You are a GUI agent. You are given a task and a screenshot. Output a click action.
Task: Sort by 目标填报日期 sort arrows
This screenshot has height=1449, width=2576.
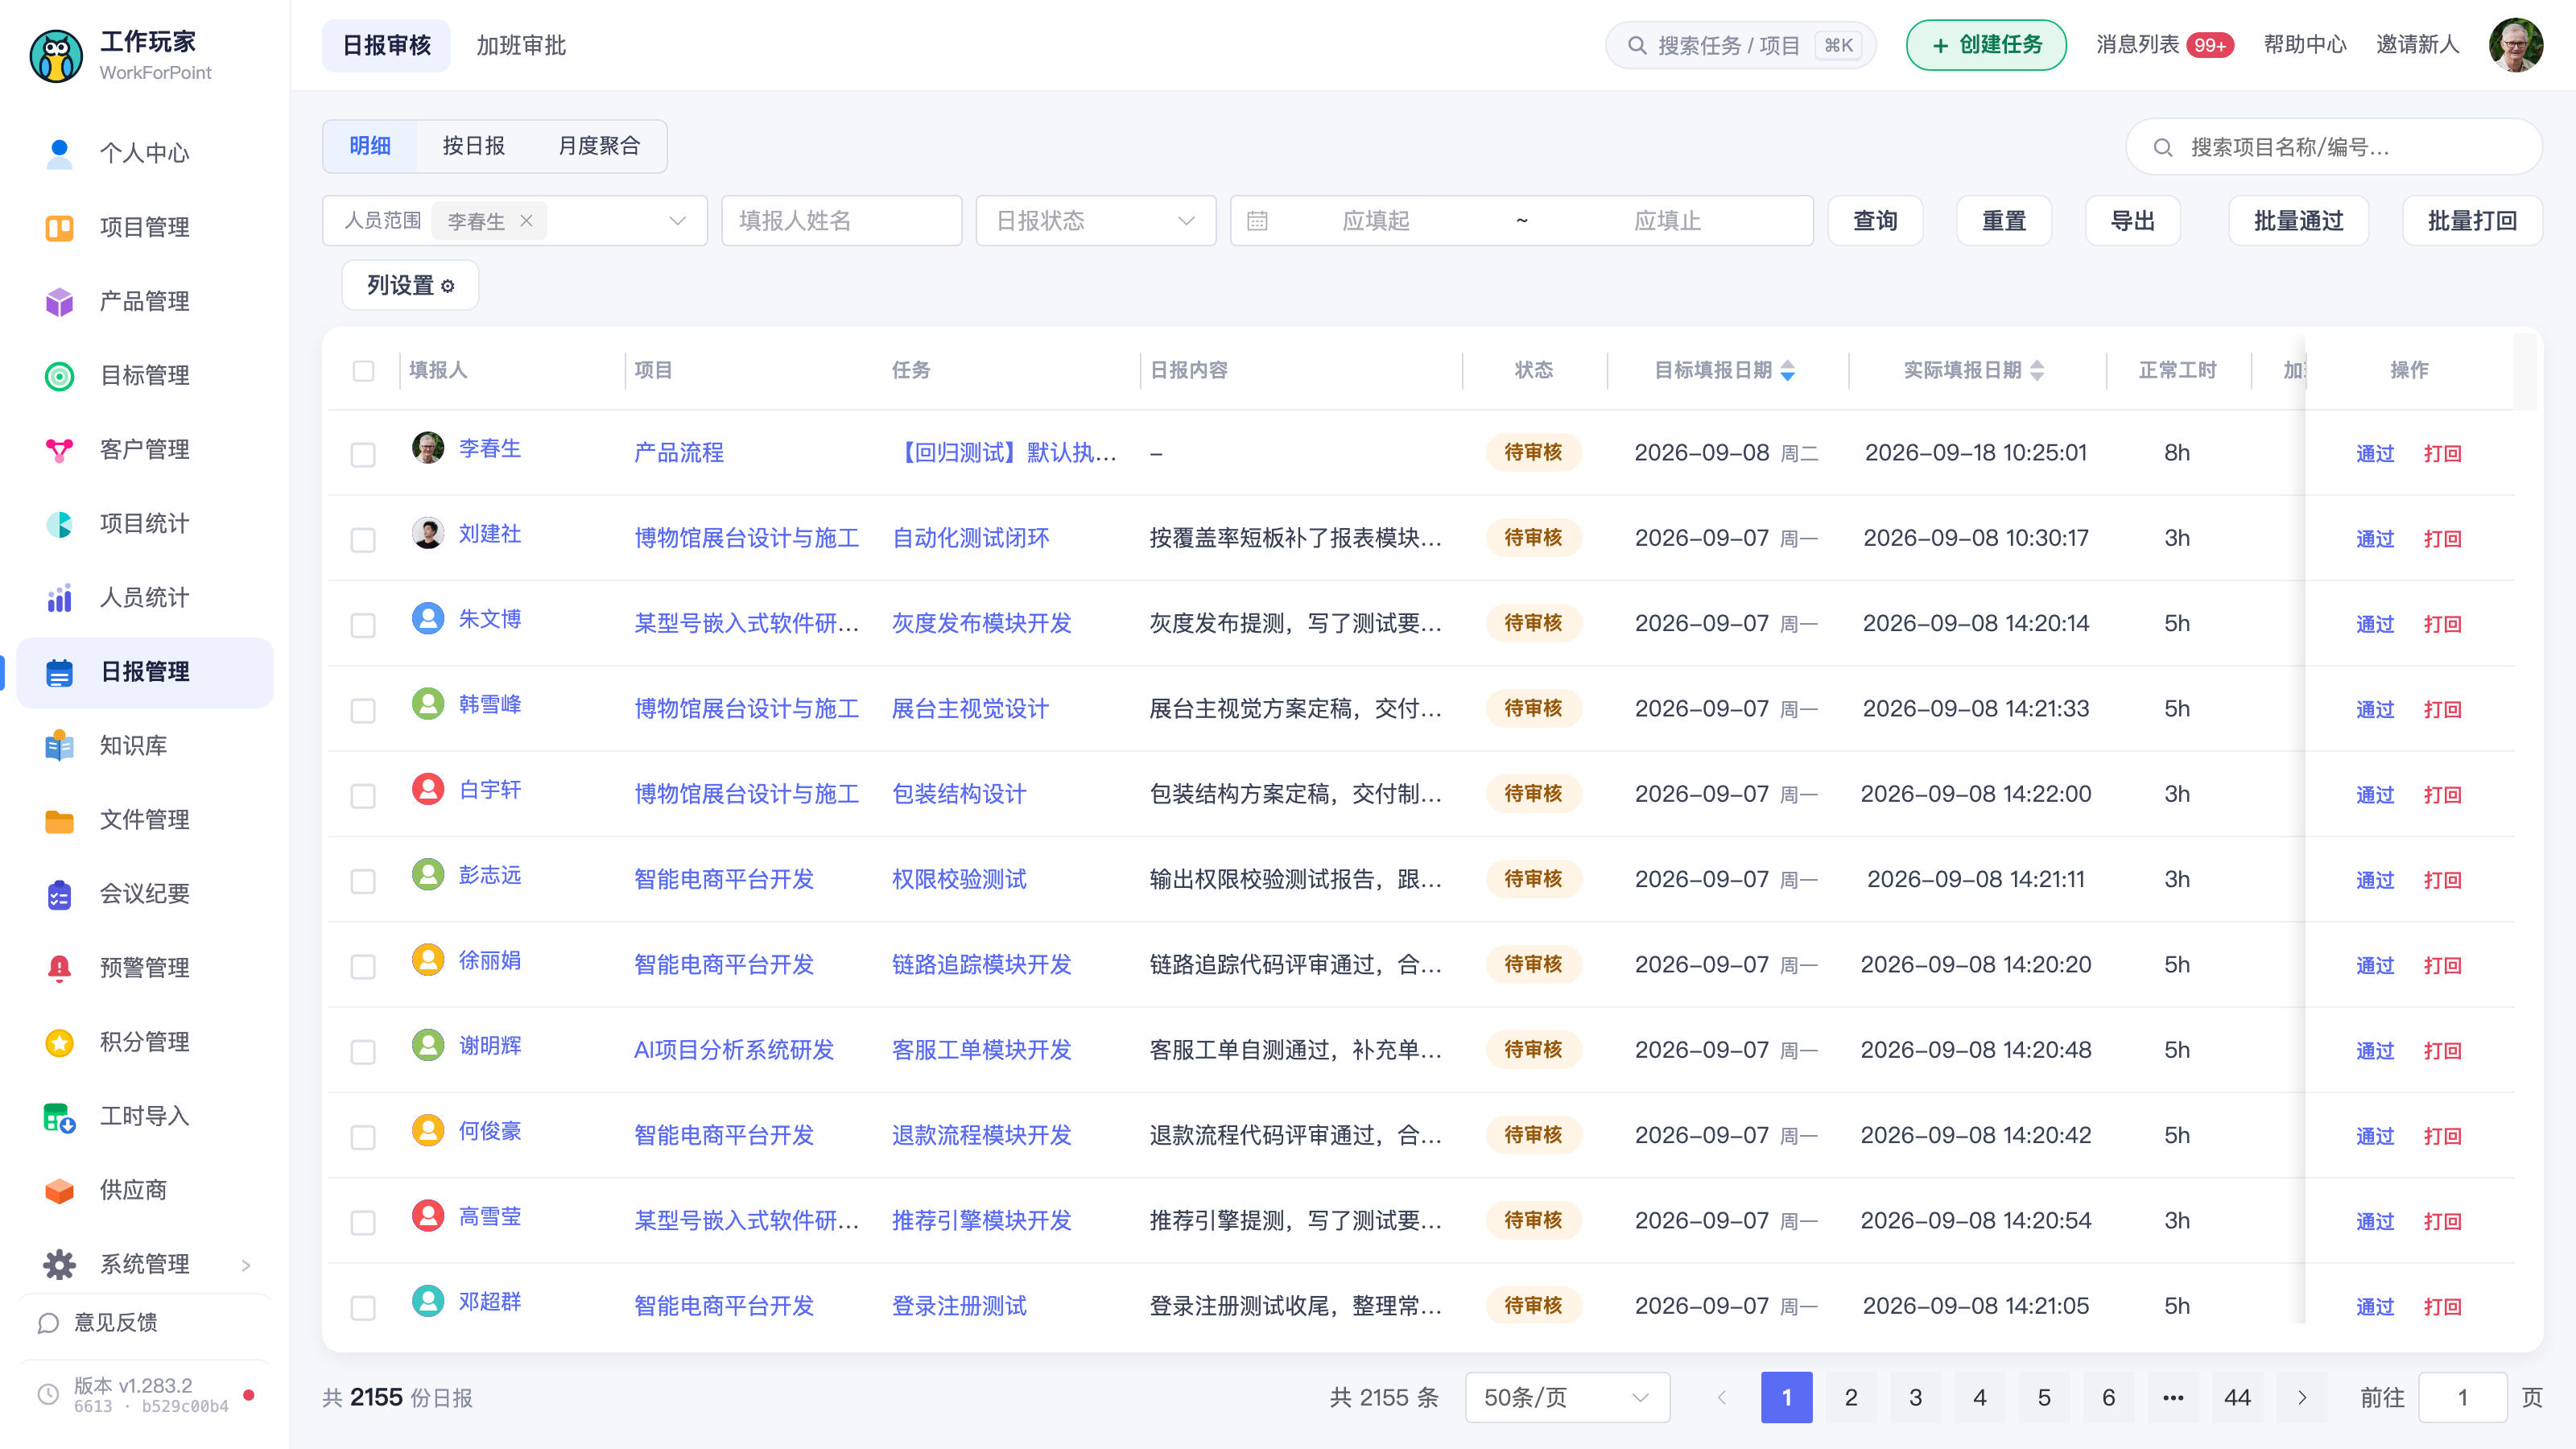click(1787, 370)
